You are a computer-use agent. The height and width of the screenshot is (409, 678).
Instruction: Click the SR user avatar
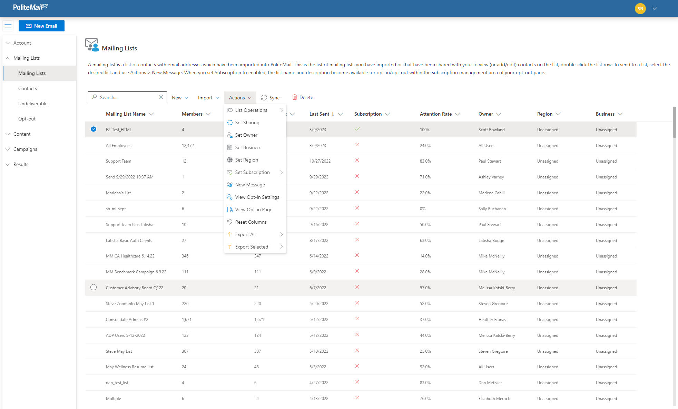pos(640,9)
